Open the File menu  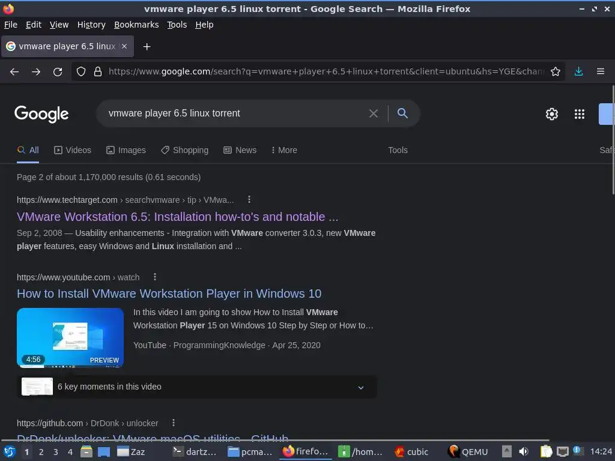(x=11, y=25)
